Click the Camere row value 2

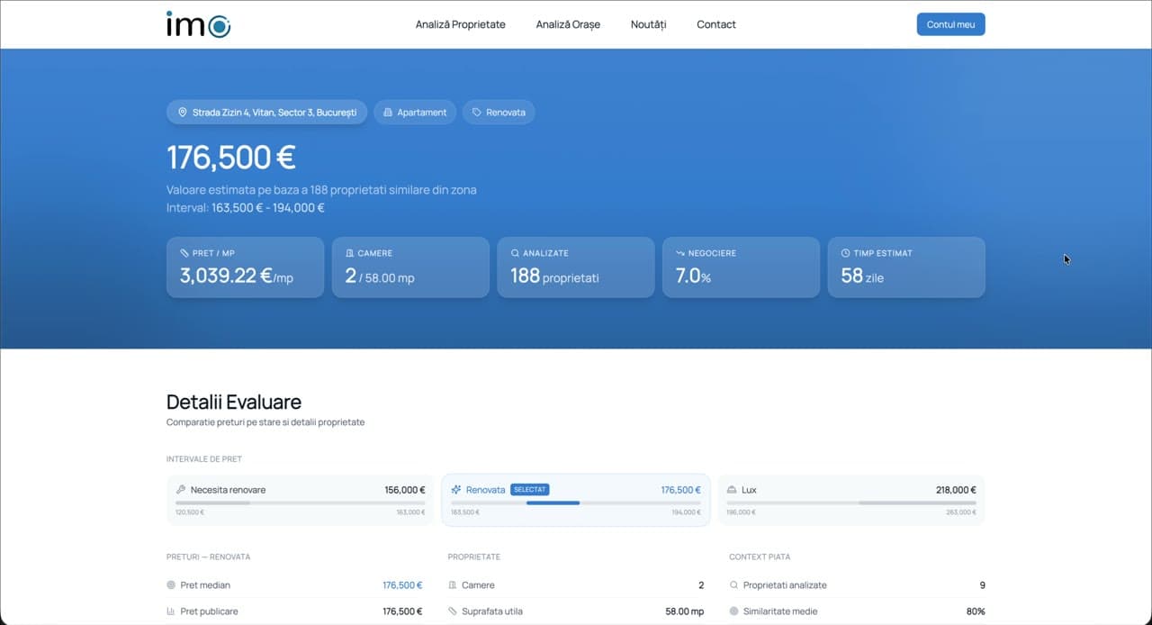click(x=701, y=585)
